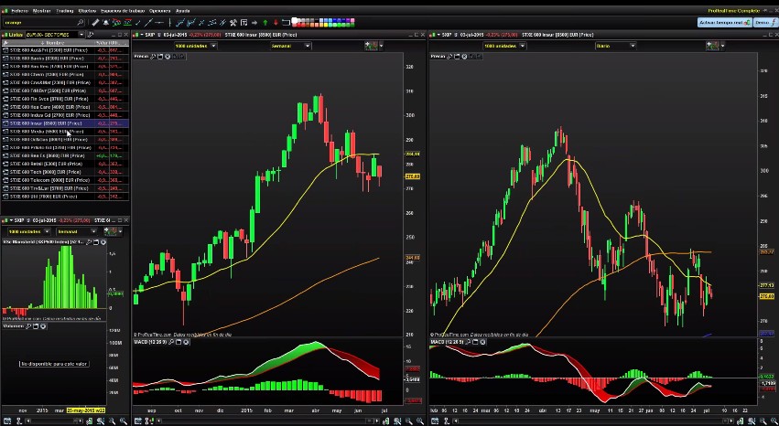Click the No disponible para este valor message
Screen dimensions: 779x426
[x=54, y=364]
